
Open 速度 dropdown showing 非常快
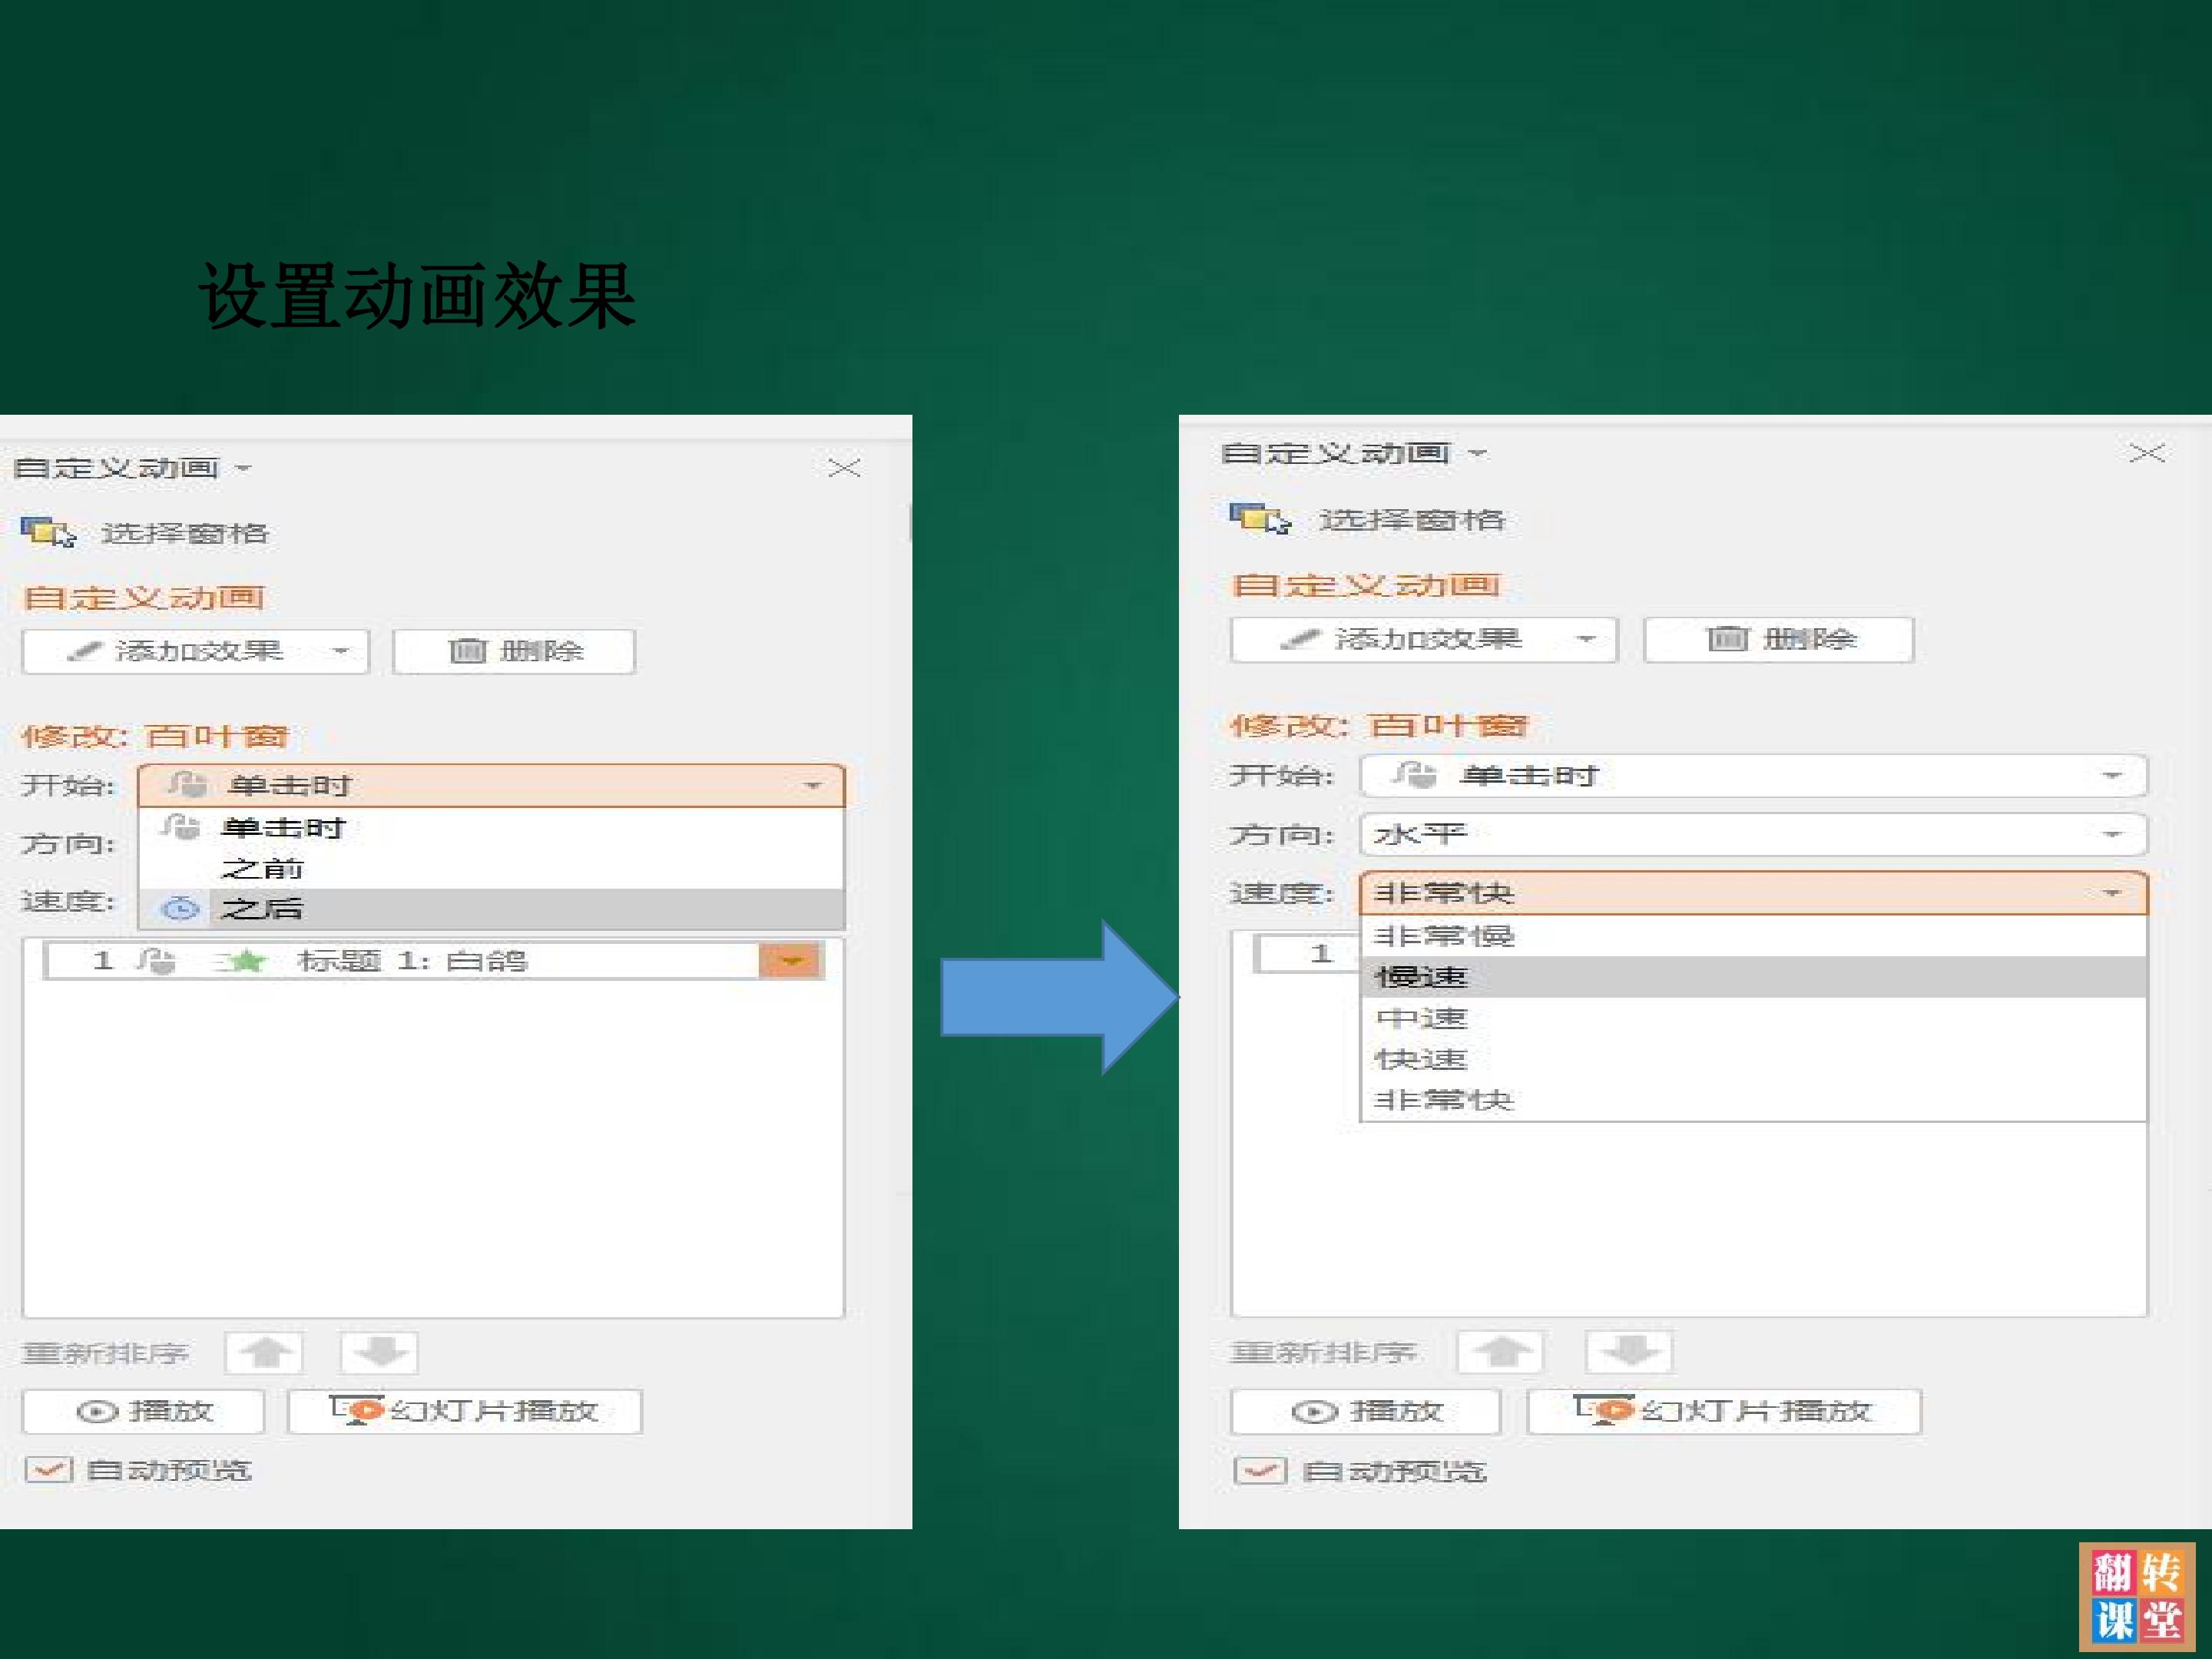1754,893
